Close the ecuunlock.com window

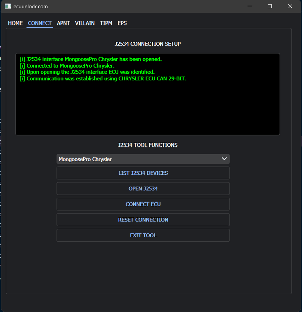290,6
